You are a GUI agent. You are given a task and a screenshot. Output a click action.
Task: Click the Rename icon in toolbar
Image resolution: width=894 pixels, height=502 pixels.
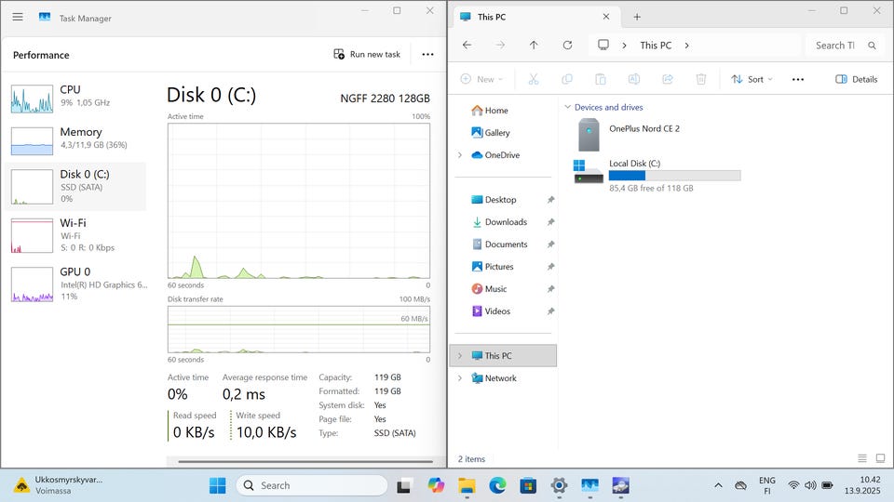(x=634, y=79)
